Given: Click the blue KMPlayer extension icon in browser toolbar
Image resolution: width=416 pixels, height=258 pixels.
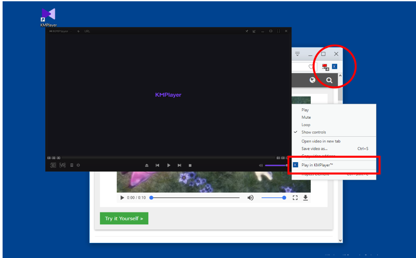Looking at the screenshot, I should [x=335, y=66].
